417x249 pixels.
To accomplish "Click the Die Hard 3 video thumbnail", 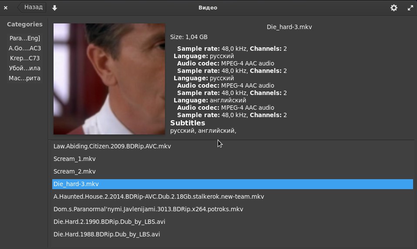I will coord(109,79).
